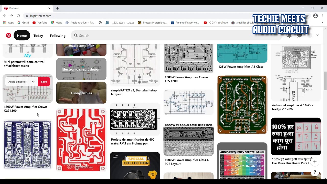
Task: Select the Home tab in Pinterest
Action: [x=22, y=36]
